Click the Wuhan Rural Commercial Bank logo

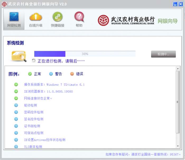point(103,20)
